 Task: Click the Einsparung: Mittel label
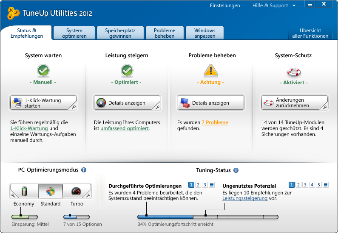30,224
